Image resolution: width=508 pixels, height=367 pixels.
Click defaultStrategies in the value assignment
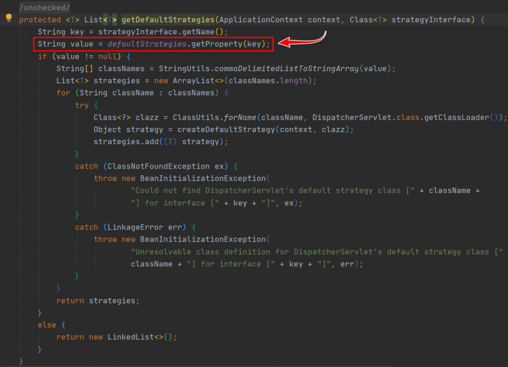coord(147,44)
